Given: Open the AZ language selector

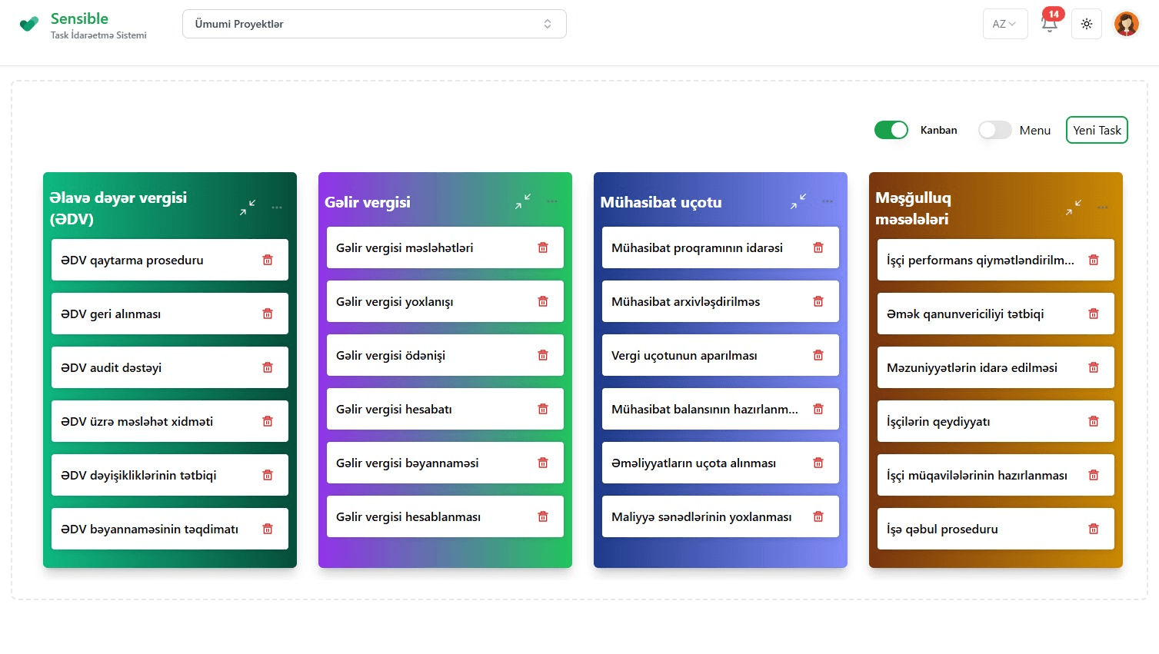Looking at the screenshot, I should tap(1005, 24).
